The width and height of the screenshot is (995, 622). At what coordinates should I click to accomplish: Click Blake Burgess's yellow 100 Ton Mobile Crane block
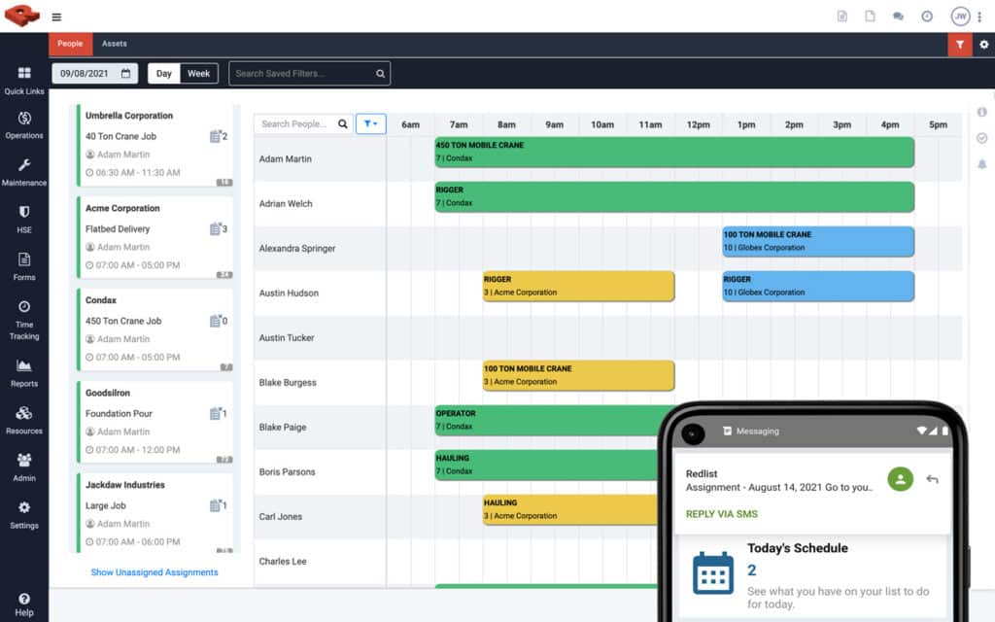tap(578, 375)
